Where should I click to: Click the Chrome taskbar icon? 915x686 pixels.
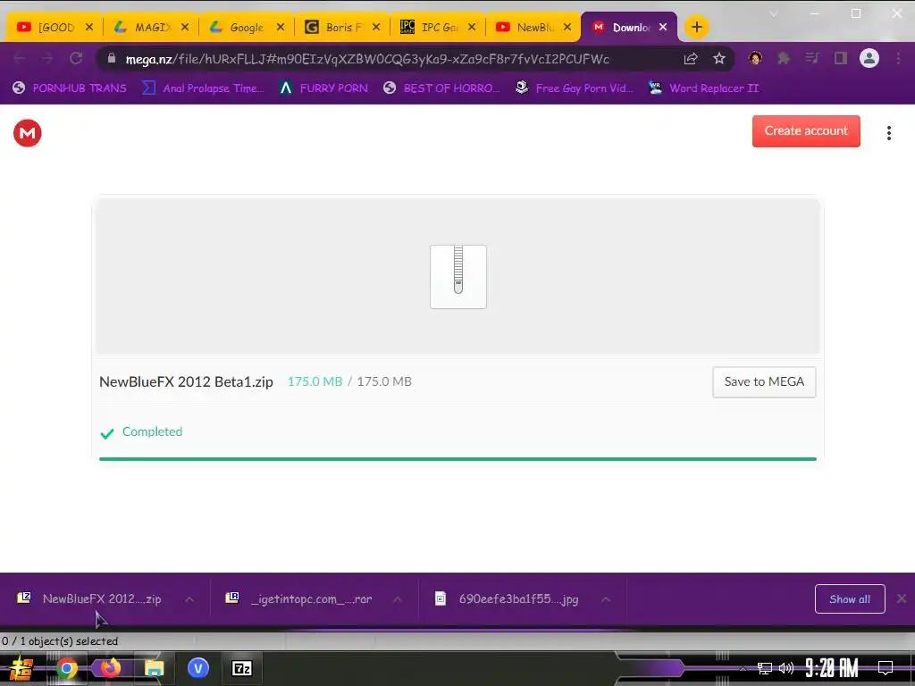[67, 668]
